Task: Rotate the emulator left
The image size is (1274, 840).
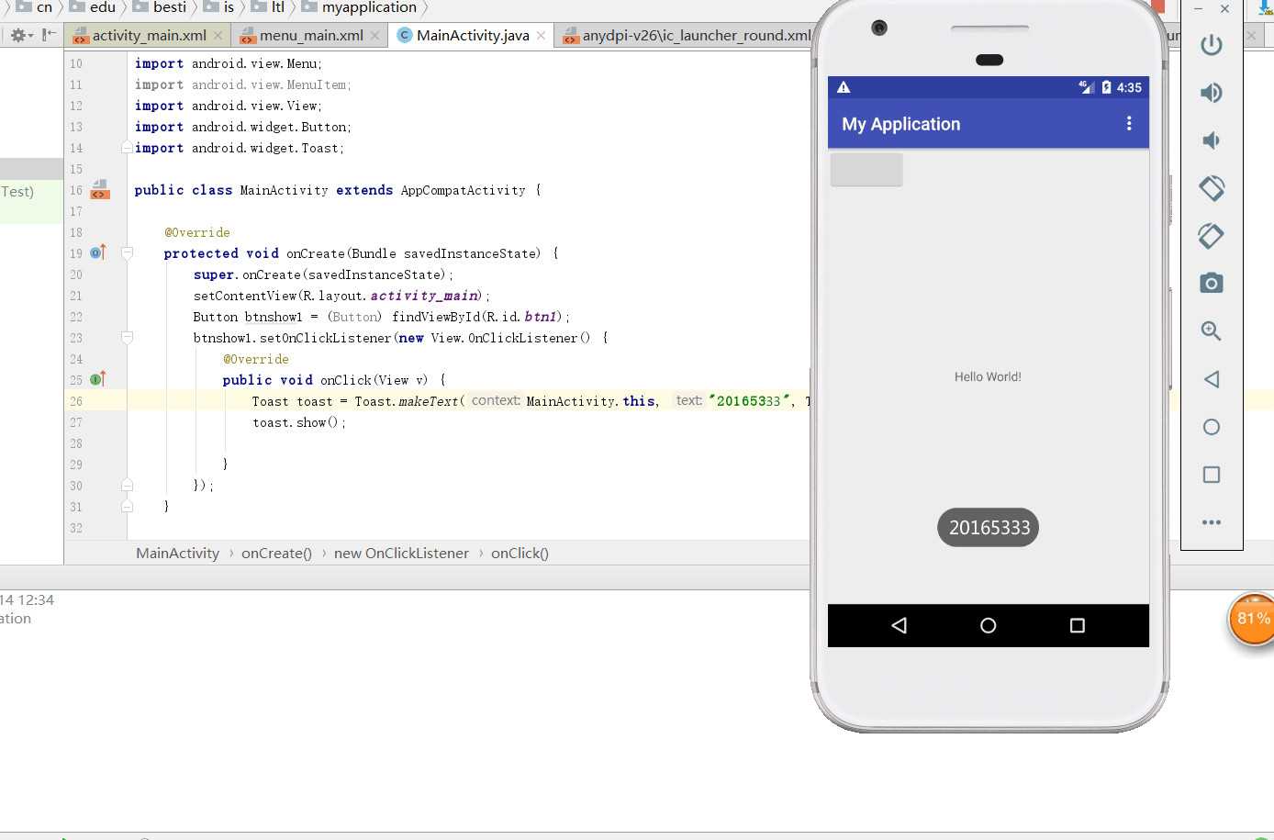Action: point(1212,188)
